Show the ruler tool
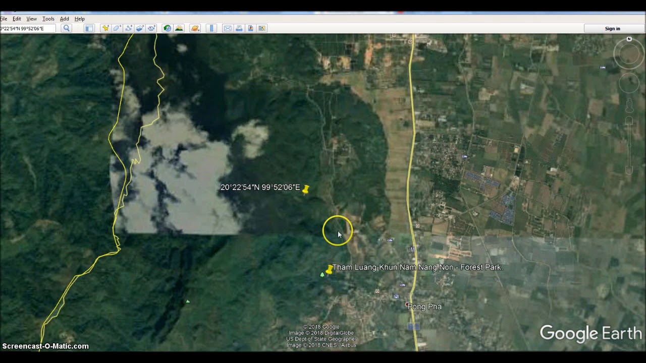646x363 pixels. click(211, 28)
